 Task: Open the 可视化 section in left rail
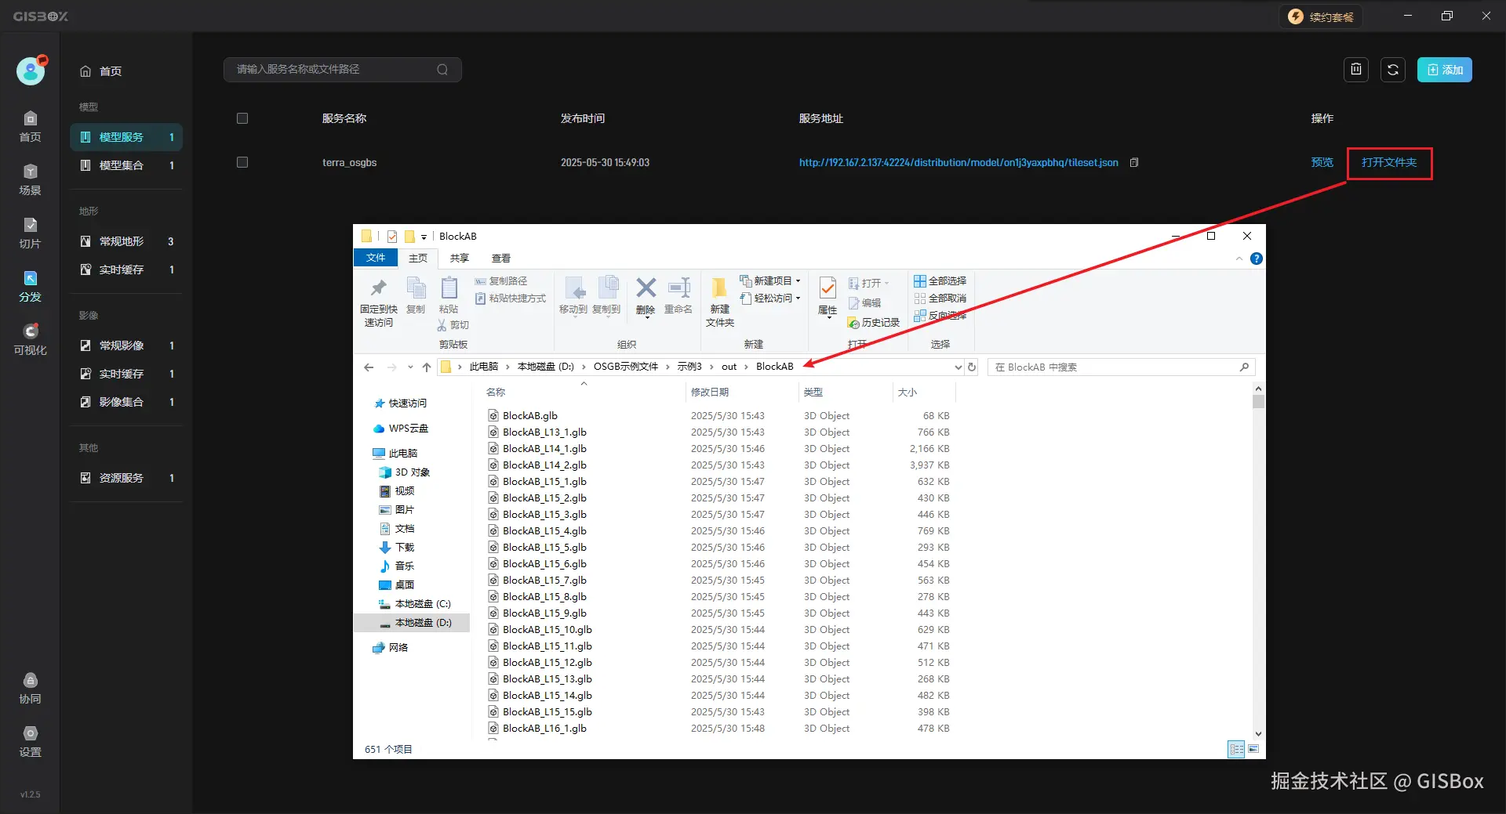pyautogui.click(x=30, y=340)
